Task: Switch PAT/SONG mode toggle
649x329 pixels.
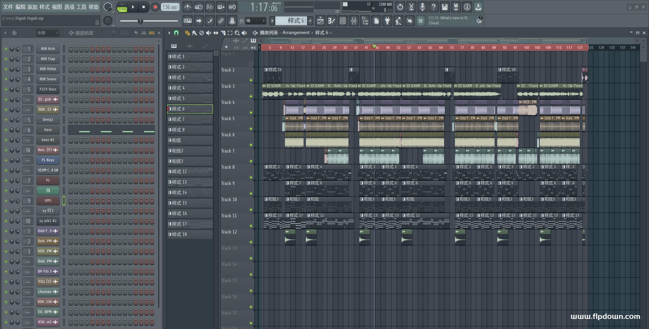Action: [122, 7]
